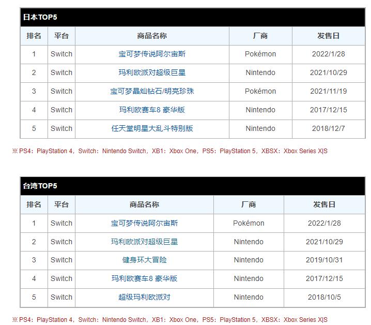Viewport: 371px width, 325px height.
Task: Click 发售日 header in 日本TOP5 table
Action: (x=329, y=36)
